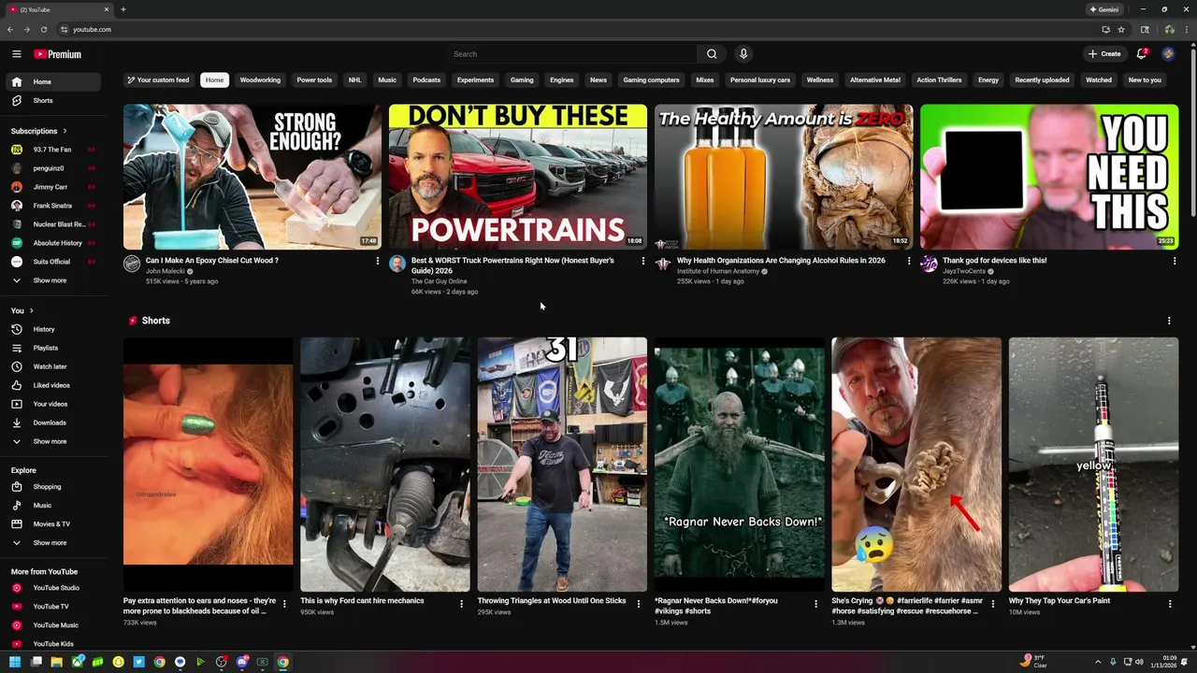The image size is (1197, 673).
Task: Open options for the 'Ragnar Never Backs Down' short
Action: 815,605
